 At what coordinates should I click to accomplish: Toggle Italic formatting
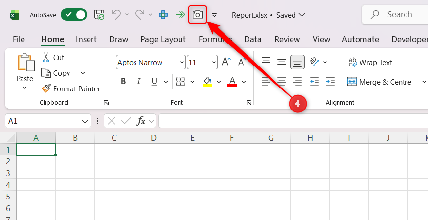(138, 81)
